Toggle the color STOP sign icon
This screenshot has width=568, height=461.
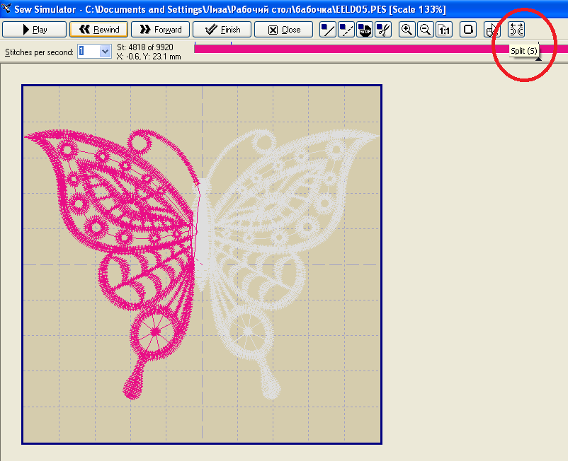(365, 30)
